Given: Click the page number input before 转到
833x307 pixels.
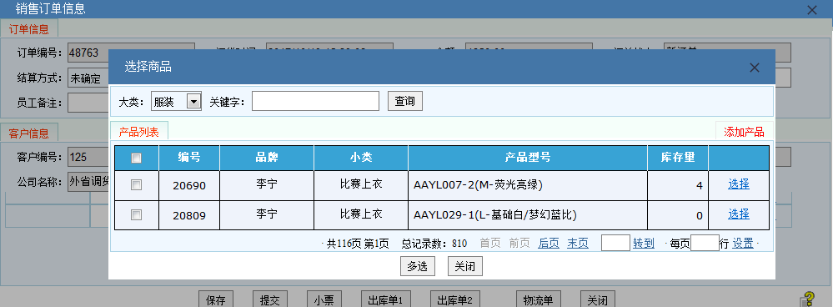Looking at the screenshot, I should tap(615, 243).
